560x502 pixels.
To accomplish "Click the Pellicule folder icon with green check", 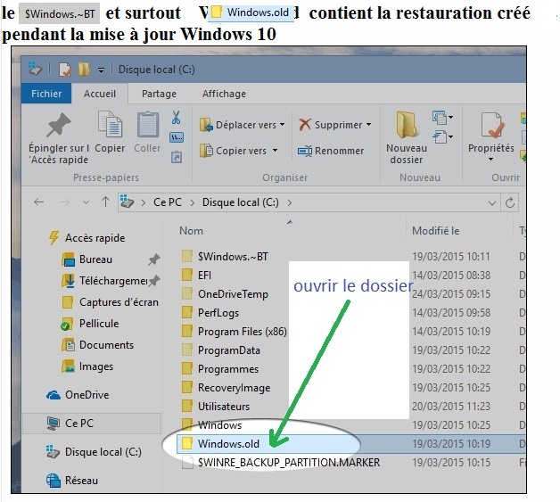I will click(x=67, y=324).
